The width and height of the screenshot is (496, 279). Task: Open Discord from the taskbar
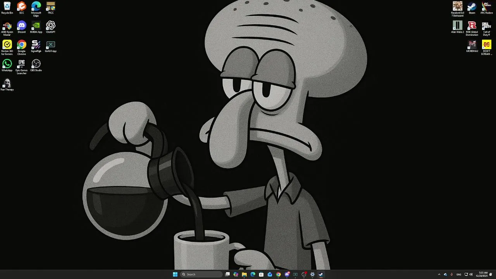tap(287, 274)
